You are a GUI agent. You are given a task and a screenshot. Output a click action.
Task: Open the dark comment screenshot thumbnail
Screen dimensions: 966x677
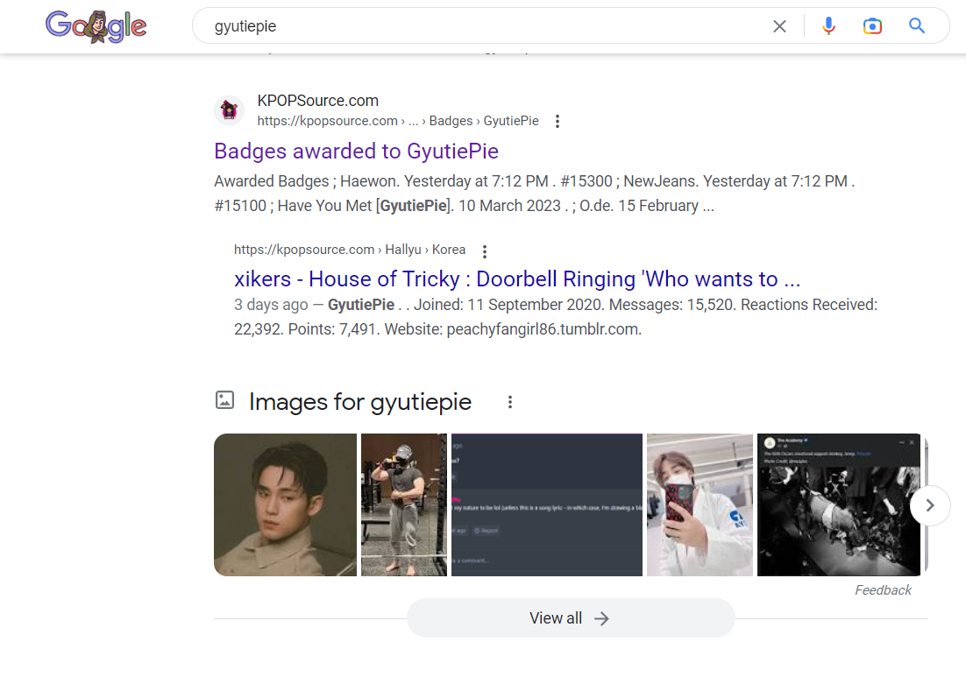pos(547,504)
